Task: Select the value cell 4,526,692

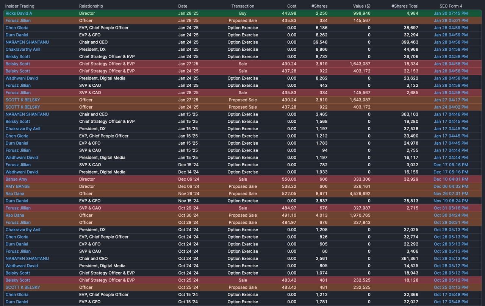Action: coord(360,194)
